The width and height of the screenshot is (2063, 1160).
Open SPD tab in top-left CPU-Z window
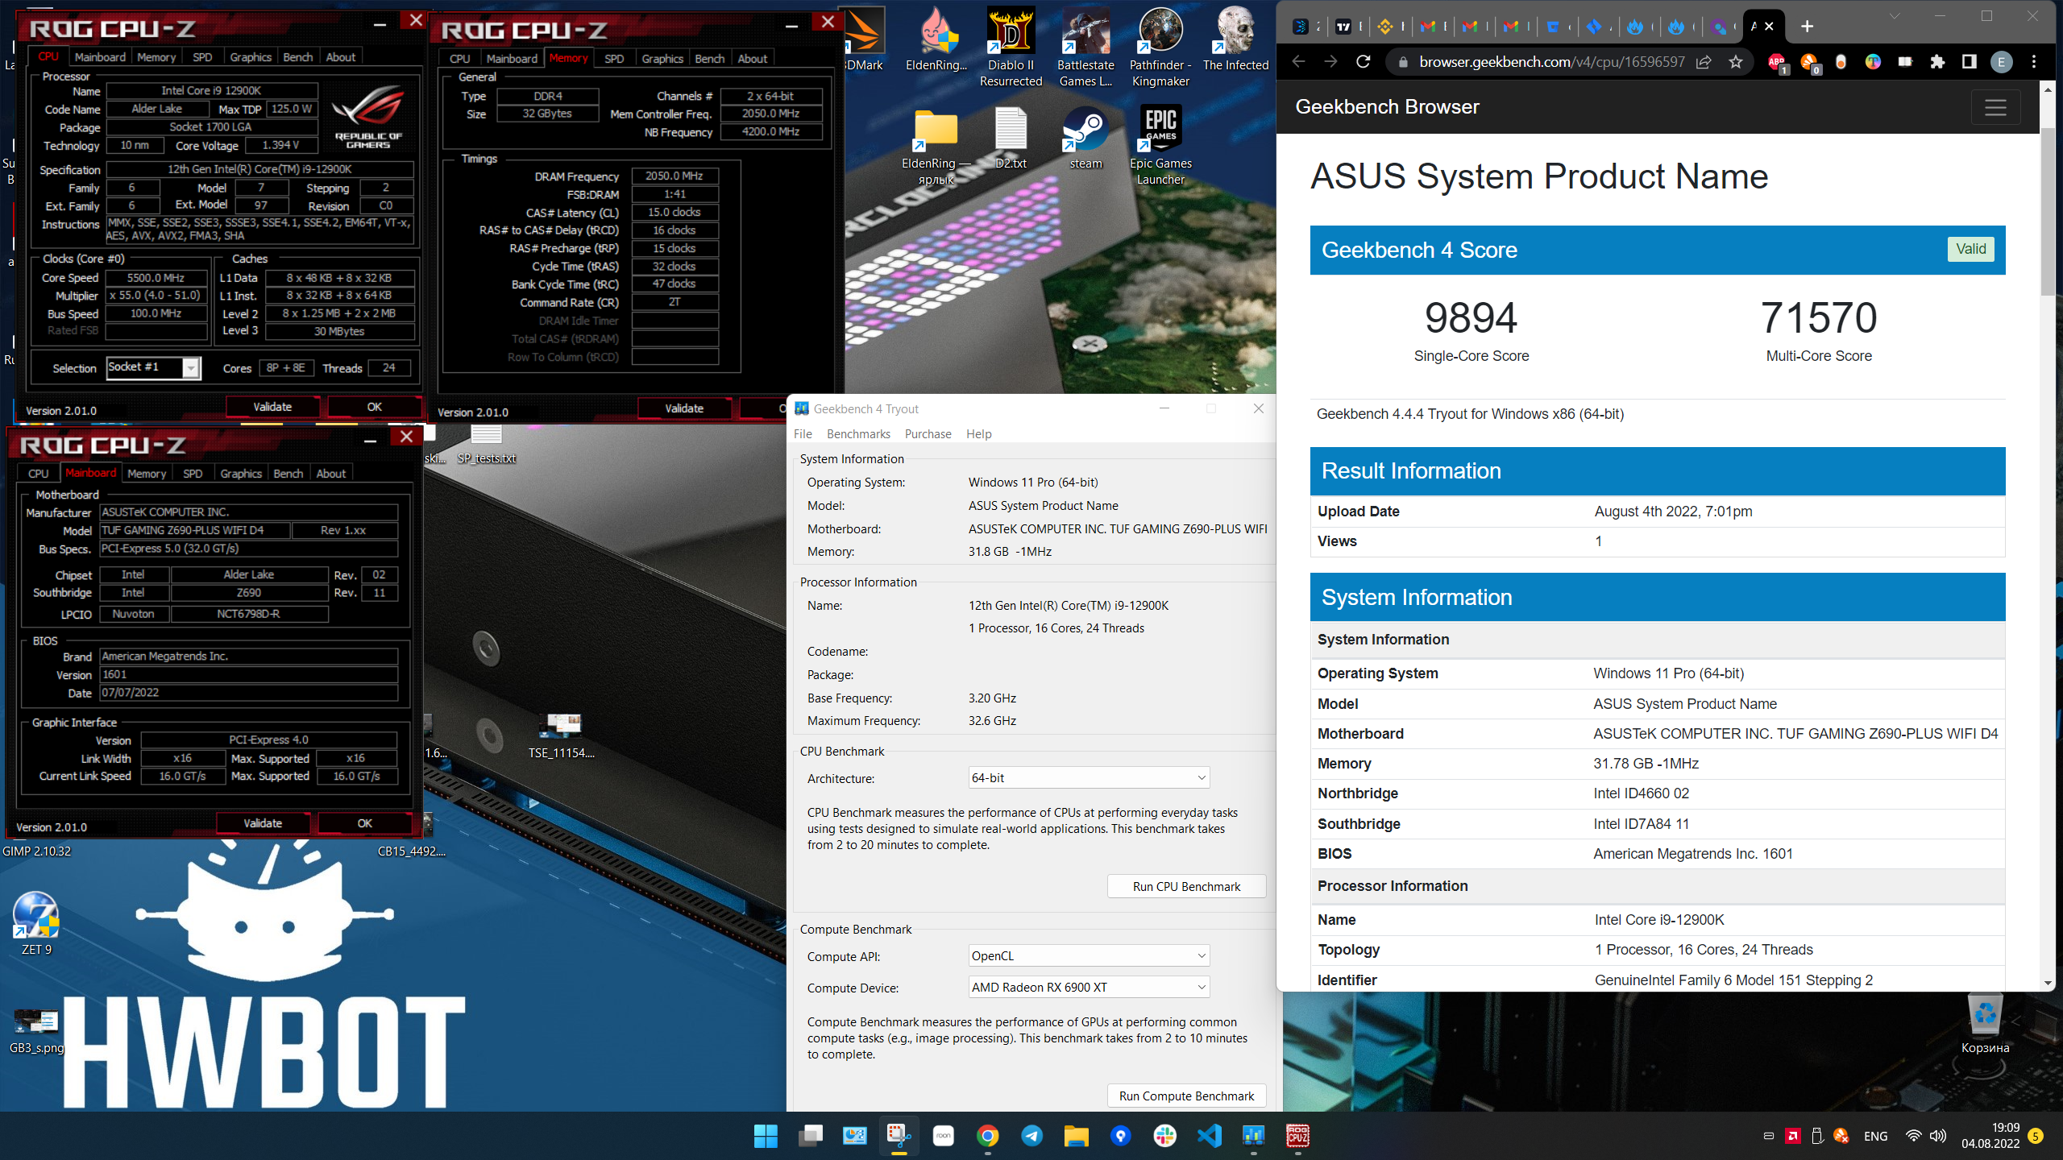(x=202, y=57)
